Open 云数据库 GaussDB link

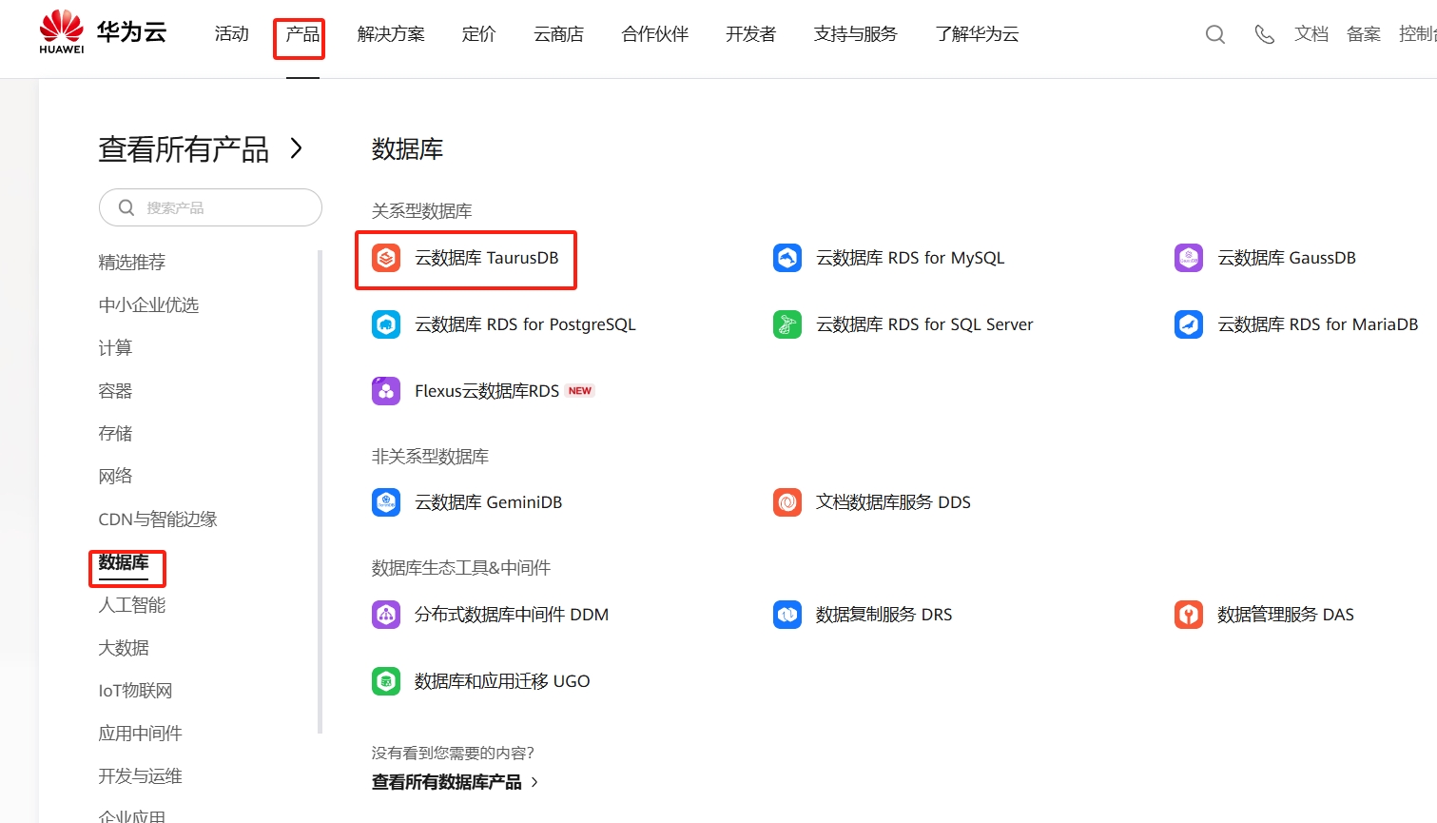1287,258
